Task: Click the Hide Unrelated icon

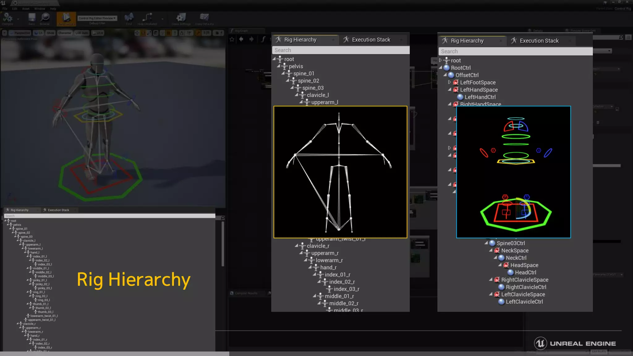Action: click(x=147, y=18)
